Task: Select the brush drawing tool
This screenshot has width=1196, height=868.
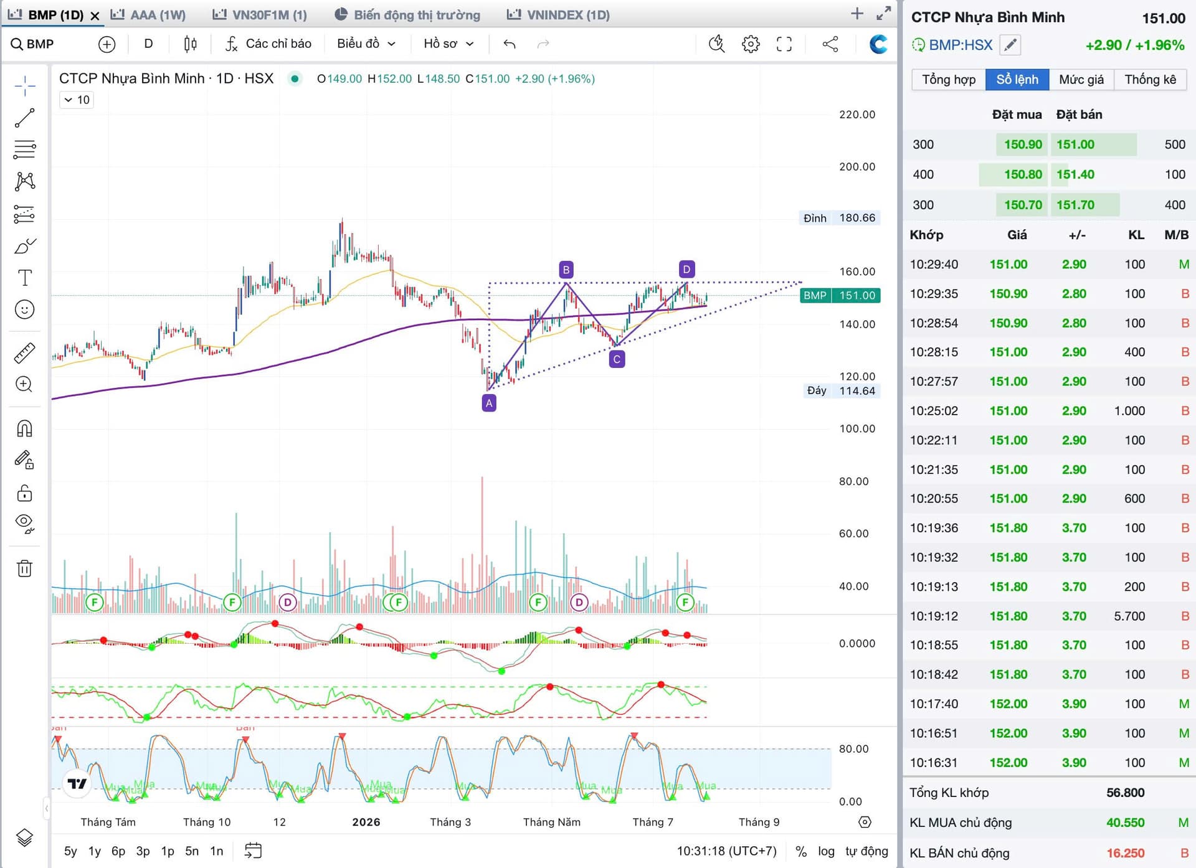Action: [24, 246]
